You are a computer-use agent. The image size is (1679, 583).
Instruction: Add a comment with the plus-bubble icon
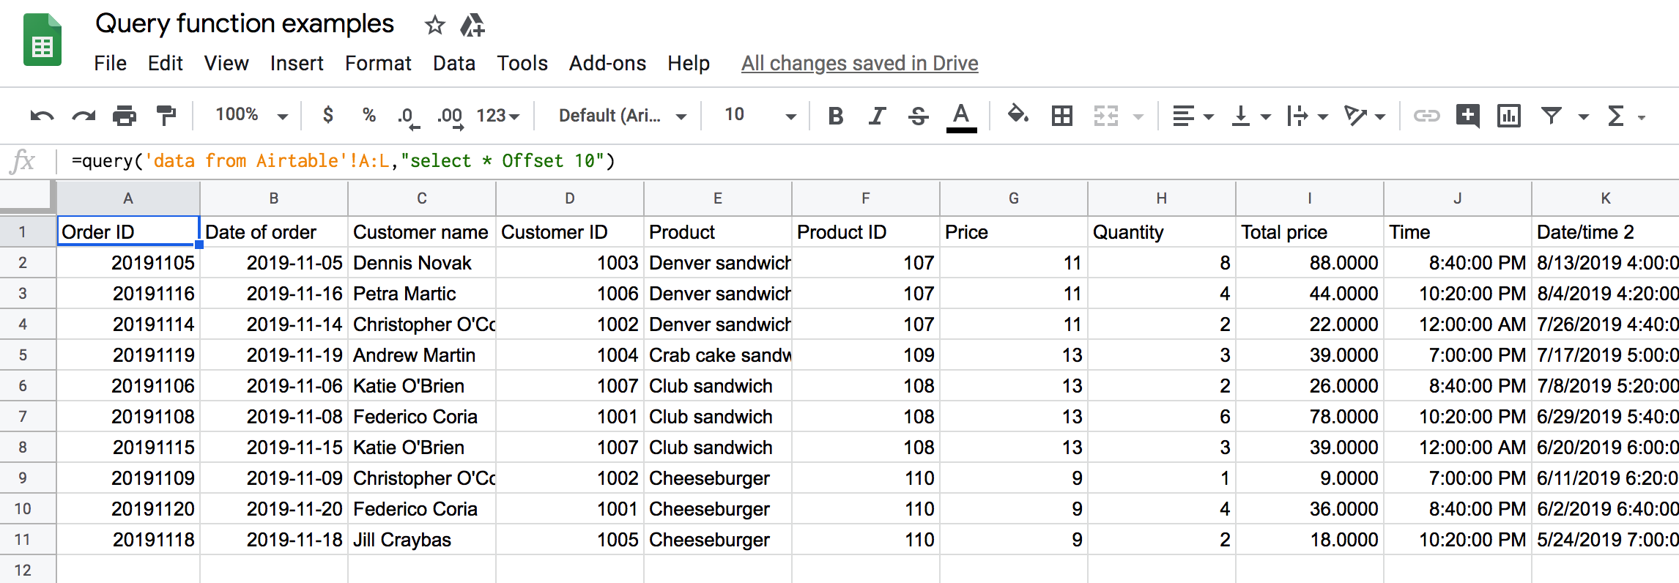1467,116
